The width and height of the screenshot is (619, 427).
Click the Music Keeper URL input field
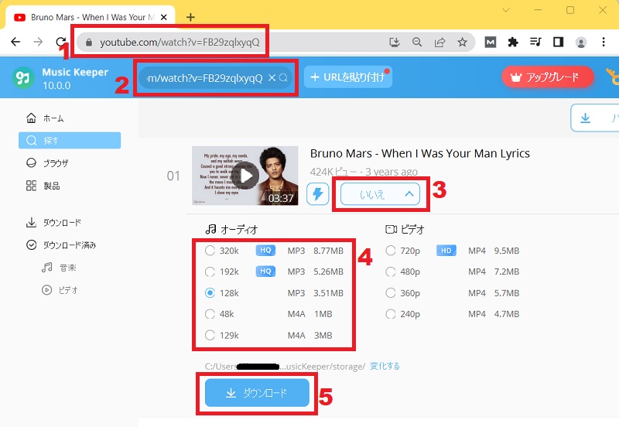click(216, 78)
